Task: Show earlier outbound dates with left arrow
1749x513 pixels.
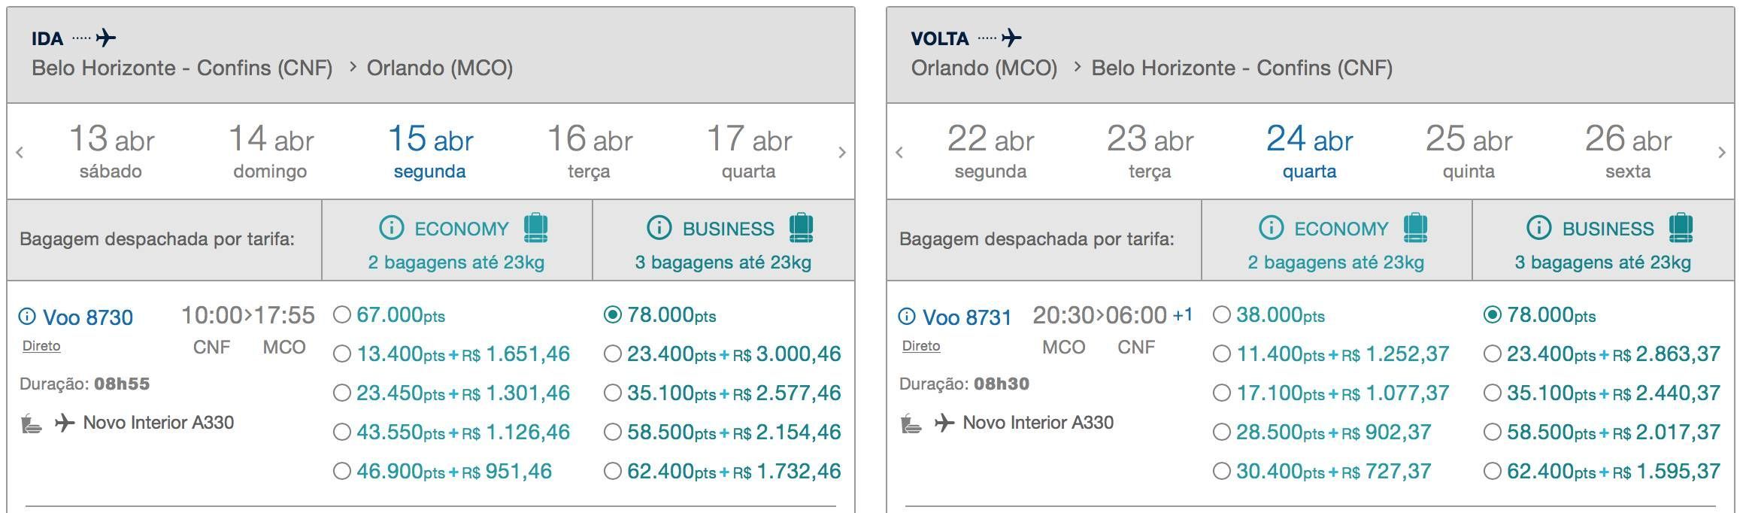Action: point(20,153)
